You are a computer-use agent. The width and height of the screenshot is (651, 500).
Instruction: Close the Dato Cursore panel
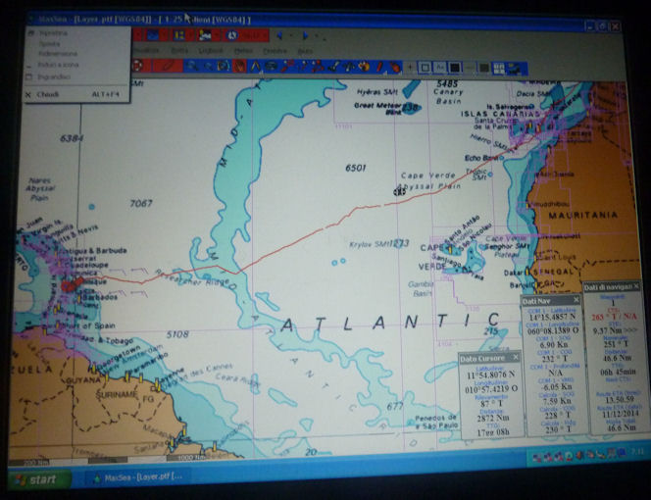(516, 358)
